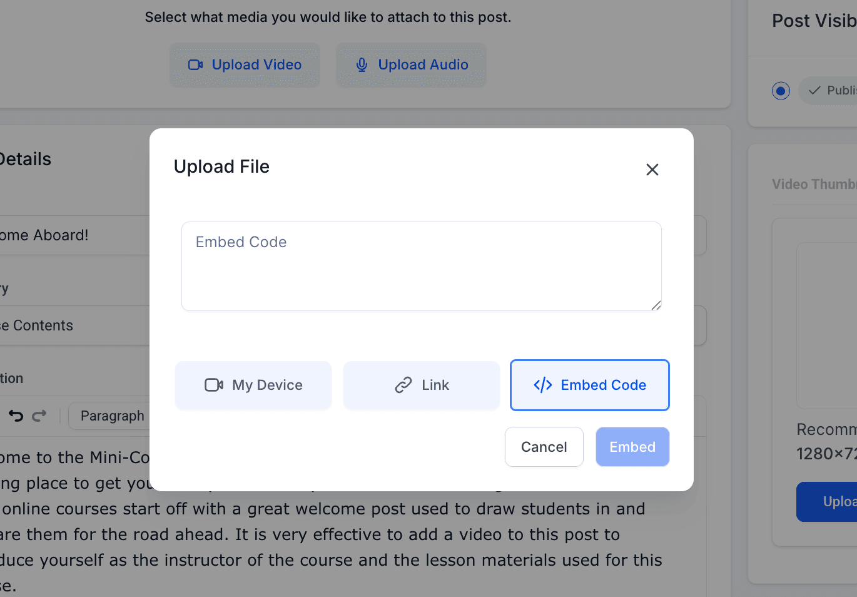
Task: Click the Embed button
Action: [x=632, y=447]
